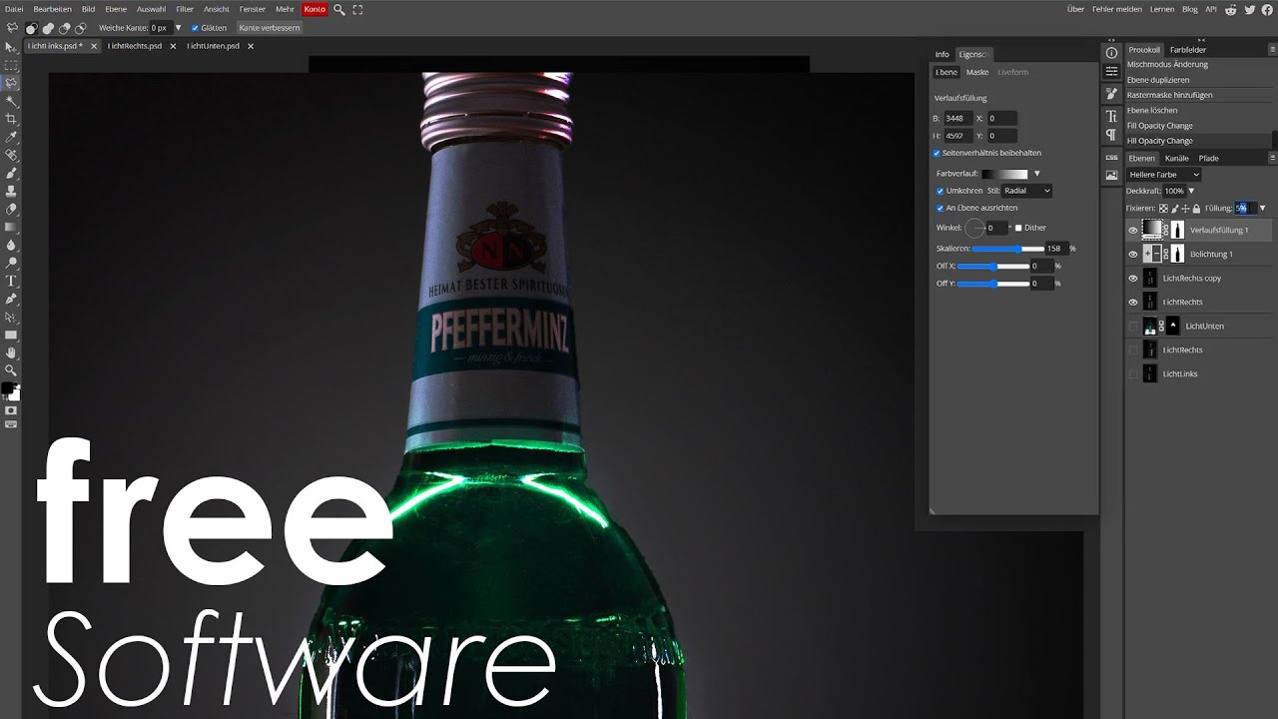Open the Lernen link

pos(1162,9)
